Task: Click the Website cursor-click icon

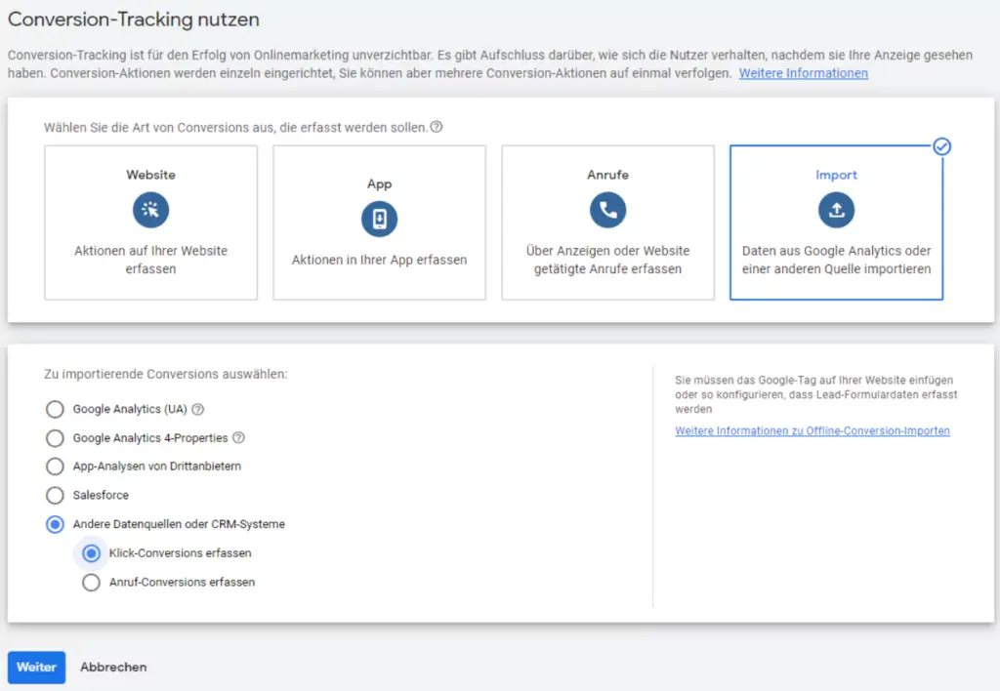Action: 150,210
